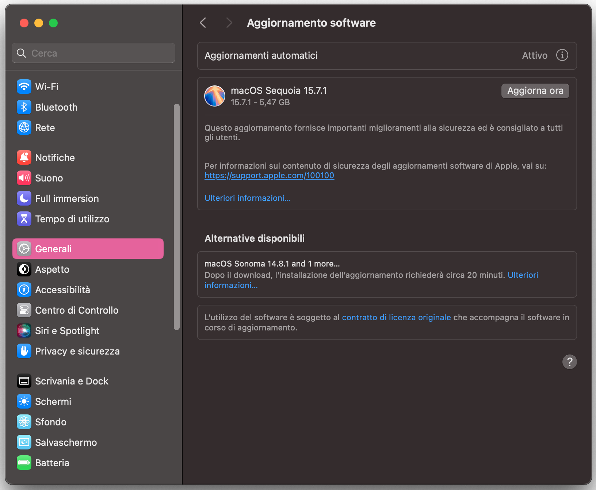This screenshot has height=490, width=596.
Task: Open Centro di Controllo sidebar item
Action: point(77,310)
